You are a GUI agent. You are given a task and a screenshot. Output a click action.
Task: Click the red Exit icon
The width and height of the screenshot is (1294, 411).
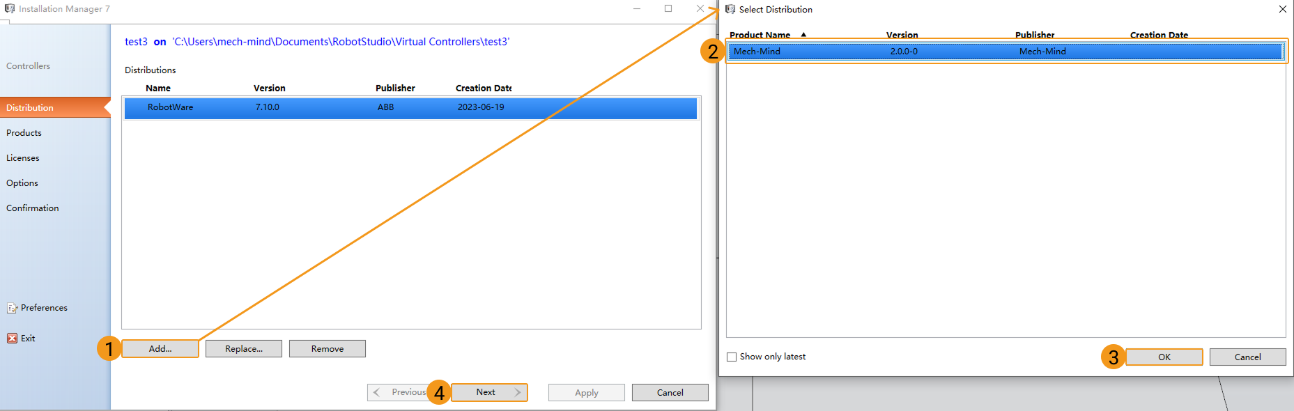[12, 339]
